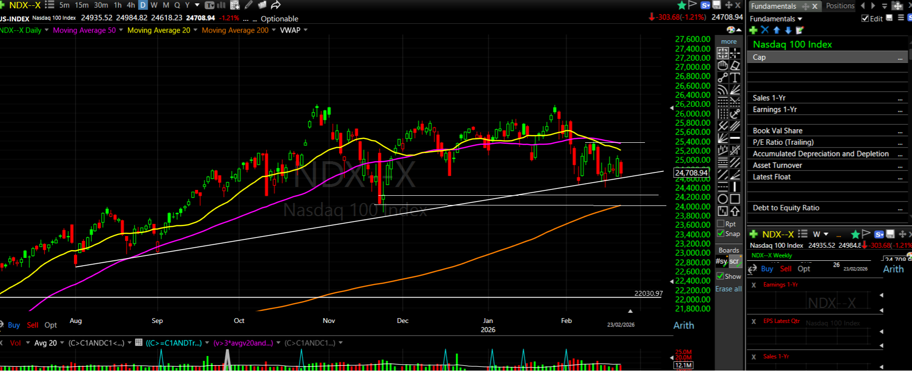Toggle the Edit checkbox in Fundamentals panel
Screen dimensions: 912x373
pyautogui.click(x=865, y=18)
